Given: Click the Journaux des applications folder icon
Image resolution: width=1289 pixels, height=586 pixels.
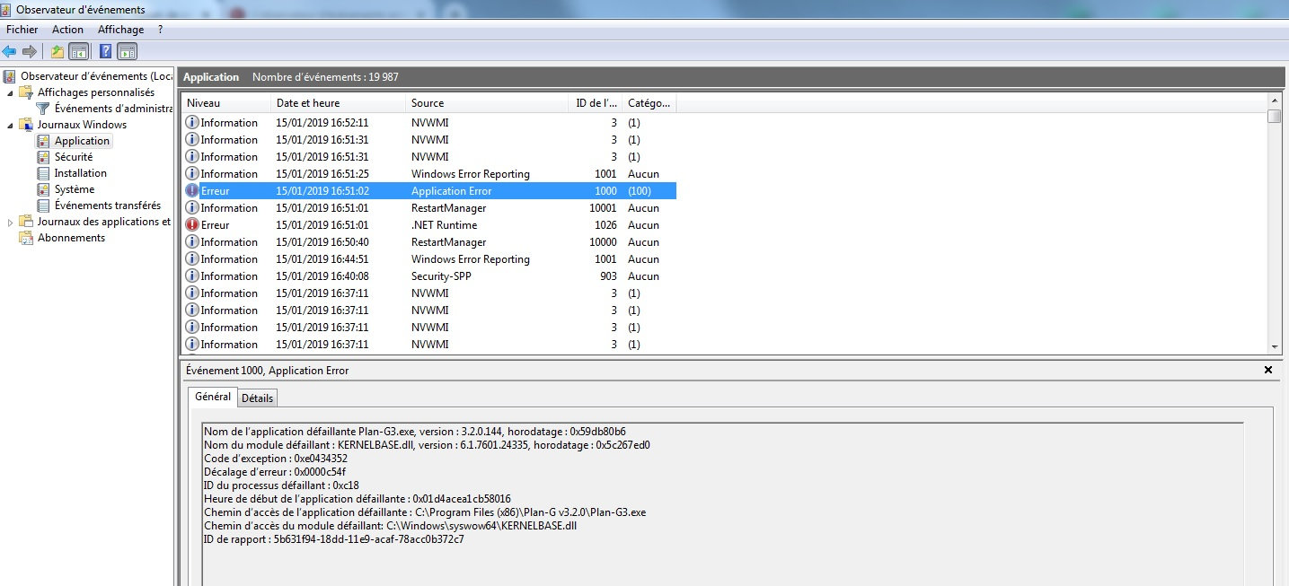Looking at the screenshot, I should pos(27,222).
